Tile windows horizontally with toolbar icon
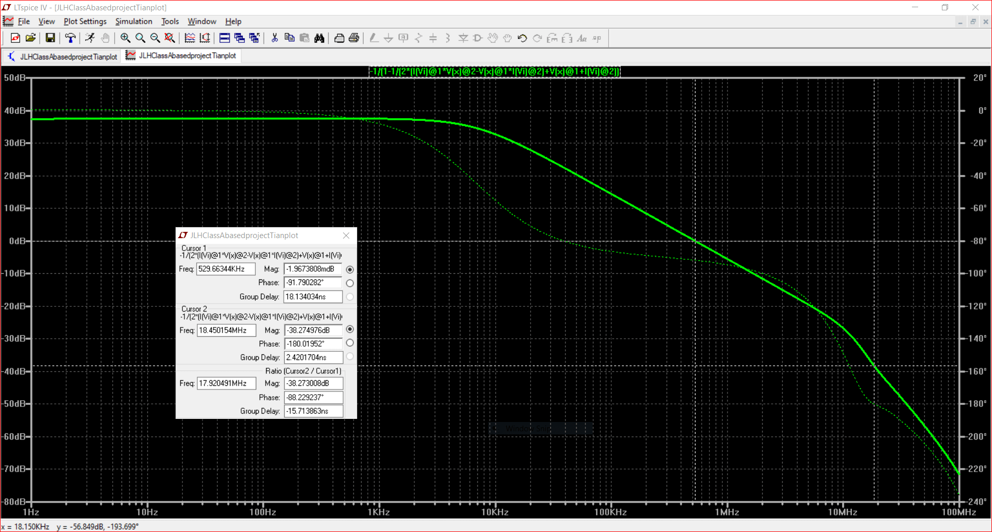This screenshot has width=992, height=532. point(224,38)
